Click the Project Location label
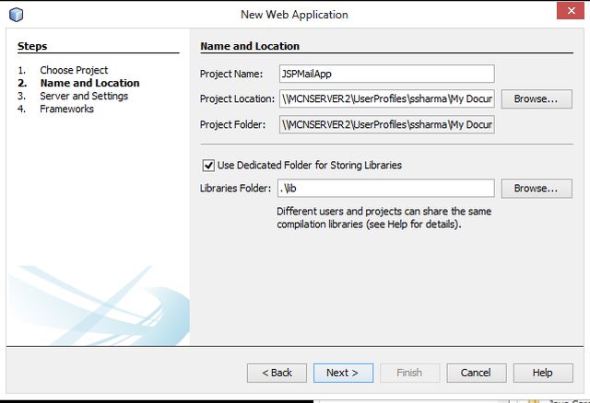Image resolution: width=590 pixels, height=403 pixels. tap(238, 98)
